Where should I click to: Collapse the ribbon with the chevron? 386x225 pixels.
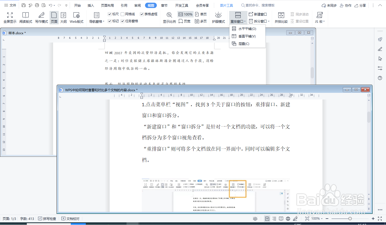tap(380, 5)
